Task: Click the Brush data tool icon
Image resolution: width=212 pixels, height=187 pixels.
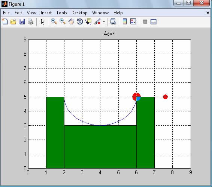Action: [97, 21]
